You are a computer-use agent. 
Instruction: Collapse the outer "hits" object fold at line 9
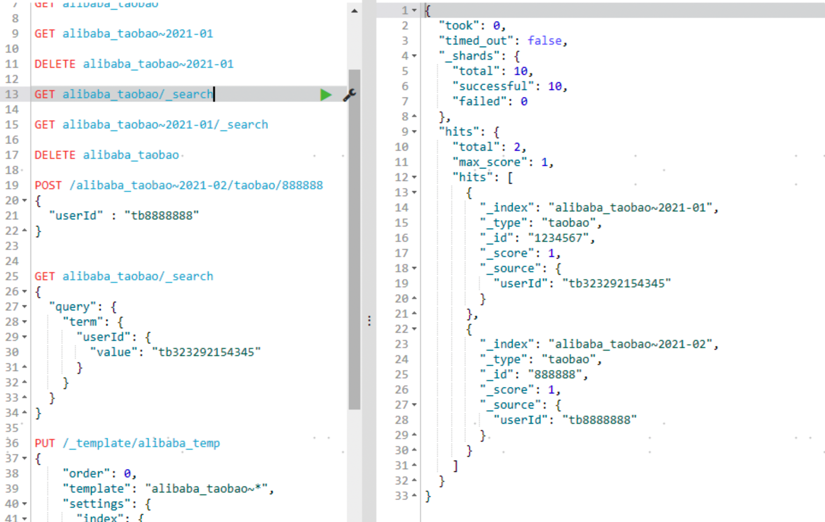[414, 132]
